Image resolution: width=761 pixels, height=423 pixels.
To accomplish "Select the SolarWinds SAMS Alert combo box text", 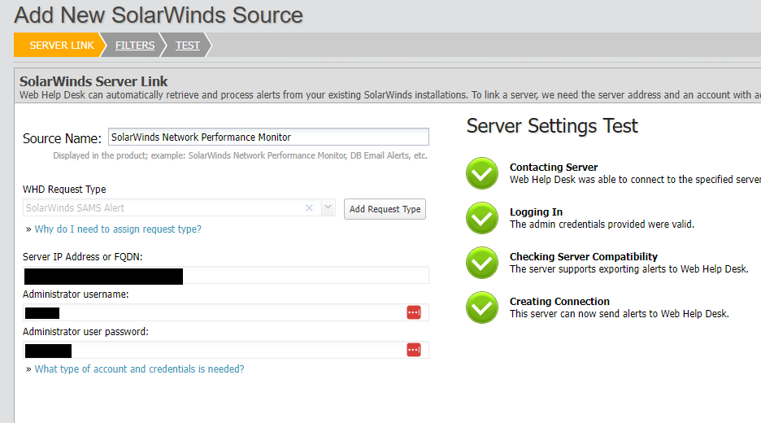I will [x=76, y=208].
